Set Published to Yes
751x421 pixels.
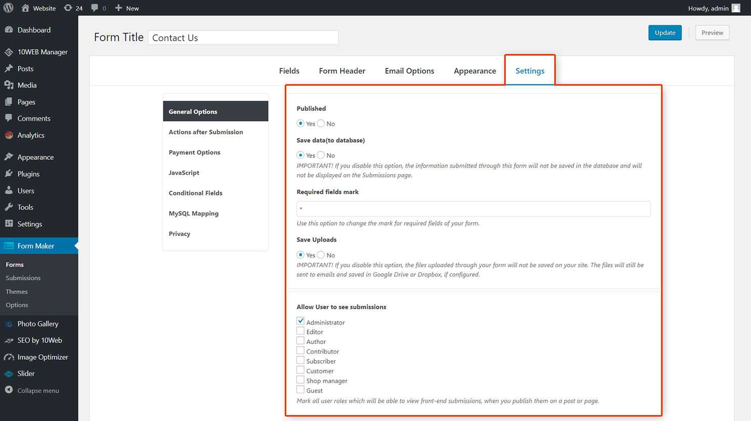(301, 123)
